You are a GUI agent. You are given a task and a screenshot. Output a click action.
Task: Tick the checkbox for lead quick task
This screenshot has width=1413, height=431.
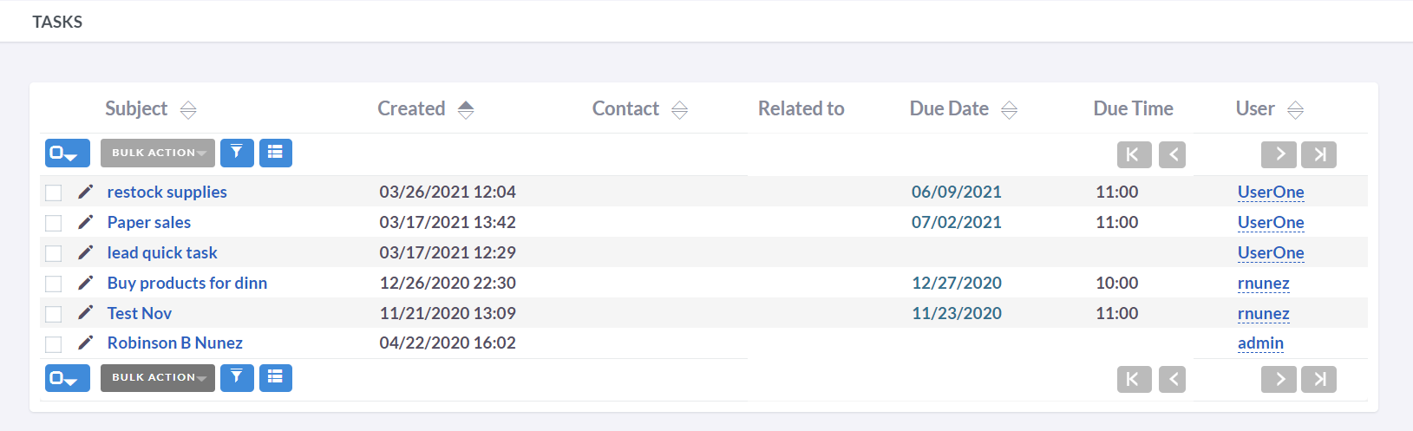(54, 253)
